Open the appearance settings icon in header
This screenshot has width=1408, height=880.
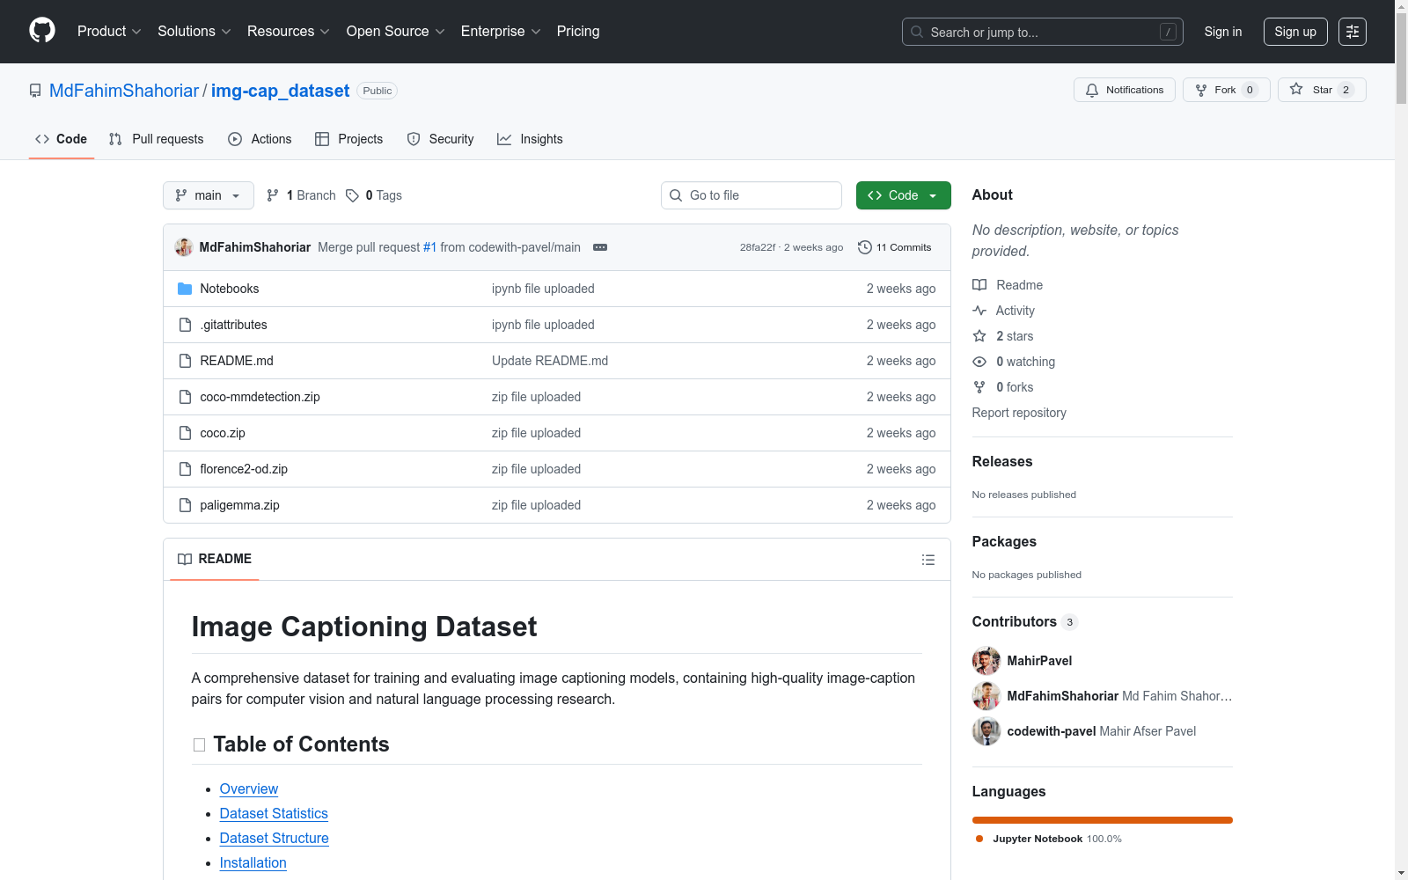tap(1353, 32)
